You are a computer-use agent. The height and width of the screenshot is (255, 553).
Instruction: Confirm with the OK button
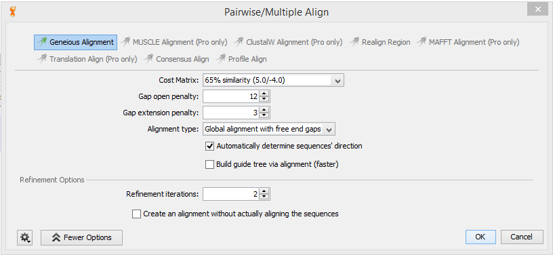(x=480, y=237)
